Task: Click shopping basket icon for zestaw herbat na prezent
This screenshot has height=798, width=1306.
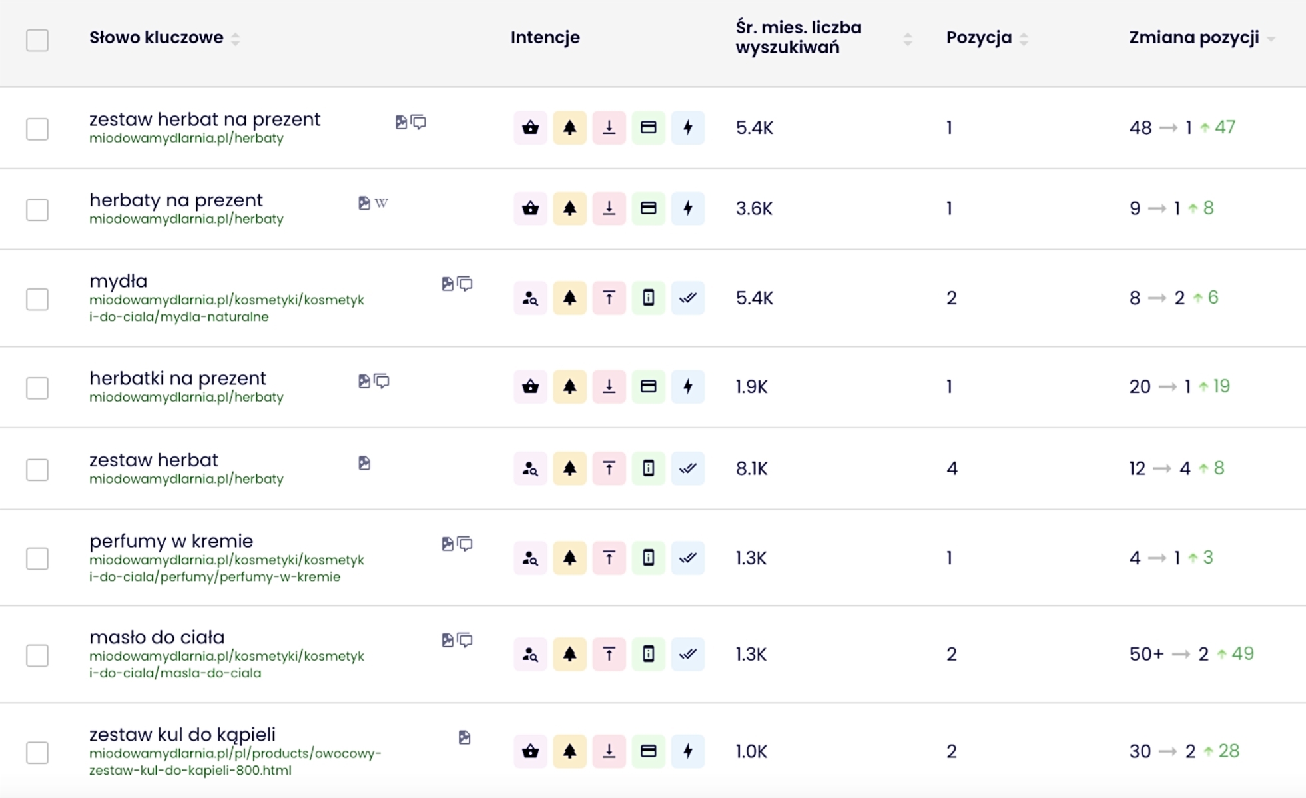Action: (530, 127)
